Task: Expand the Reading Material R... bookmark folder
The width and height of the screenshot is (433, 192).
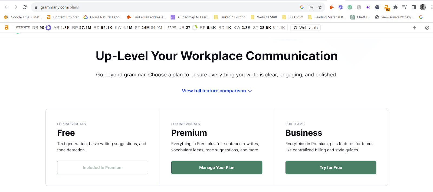Action: (x=327, y=17)
